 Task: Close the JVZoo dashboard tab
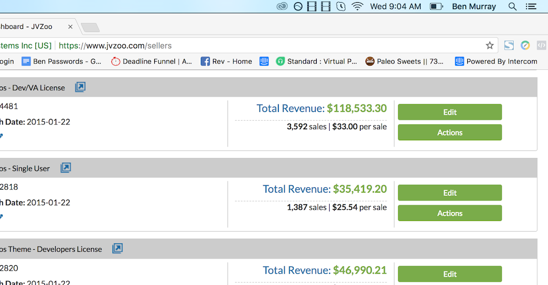[x=70, y=27]
